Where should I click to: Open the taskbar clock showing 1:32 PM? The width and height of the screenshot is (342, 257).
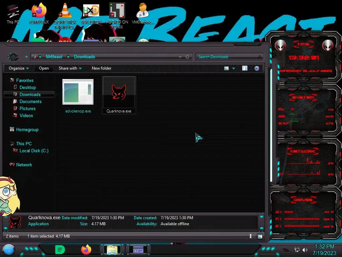[x=324, y=250]
